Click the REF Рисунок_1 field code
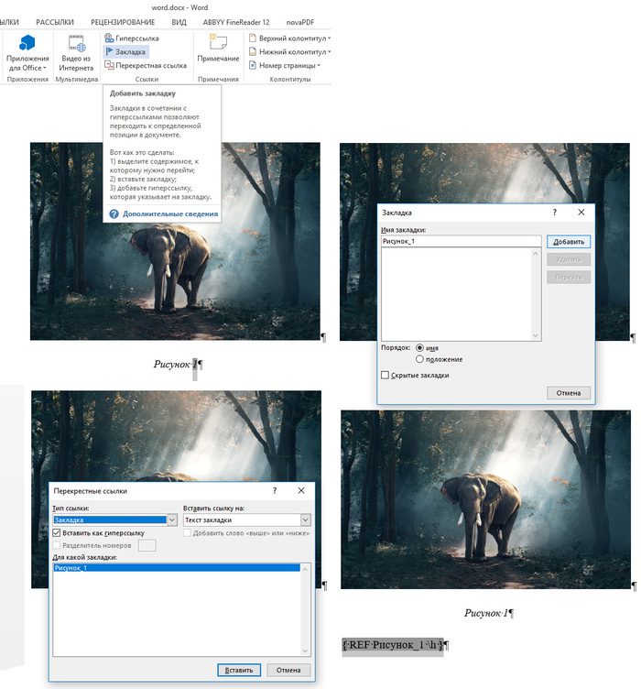The width and height of the screenshot is (641, 689). click(x=393, y=645)
